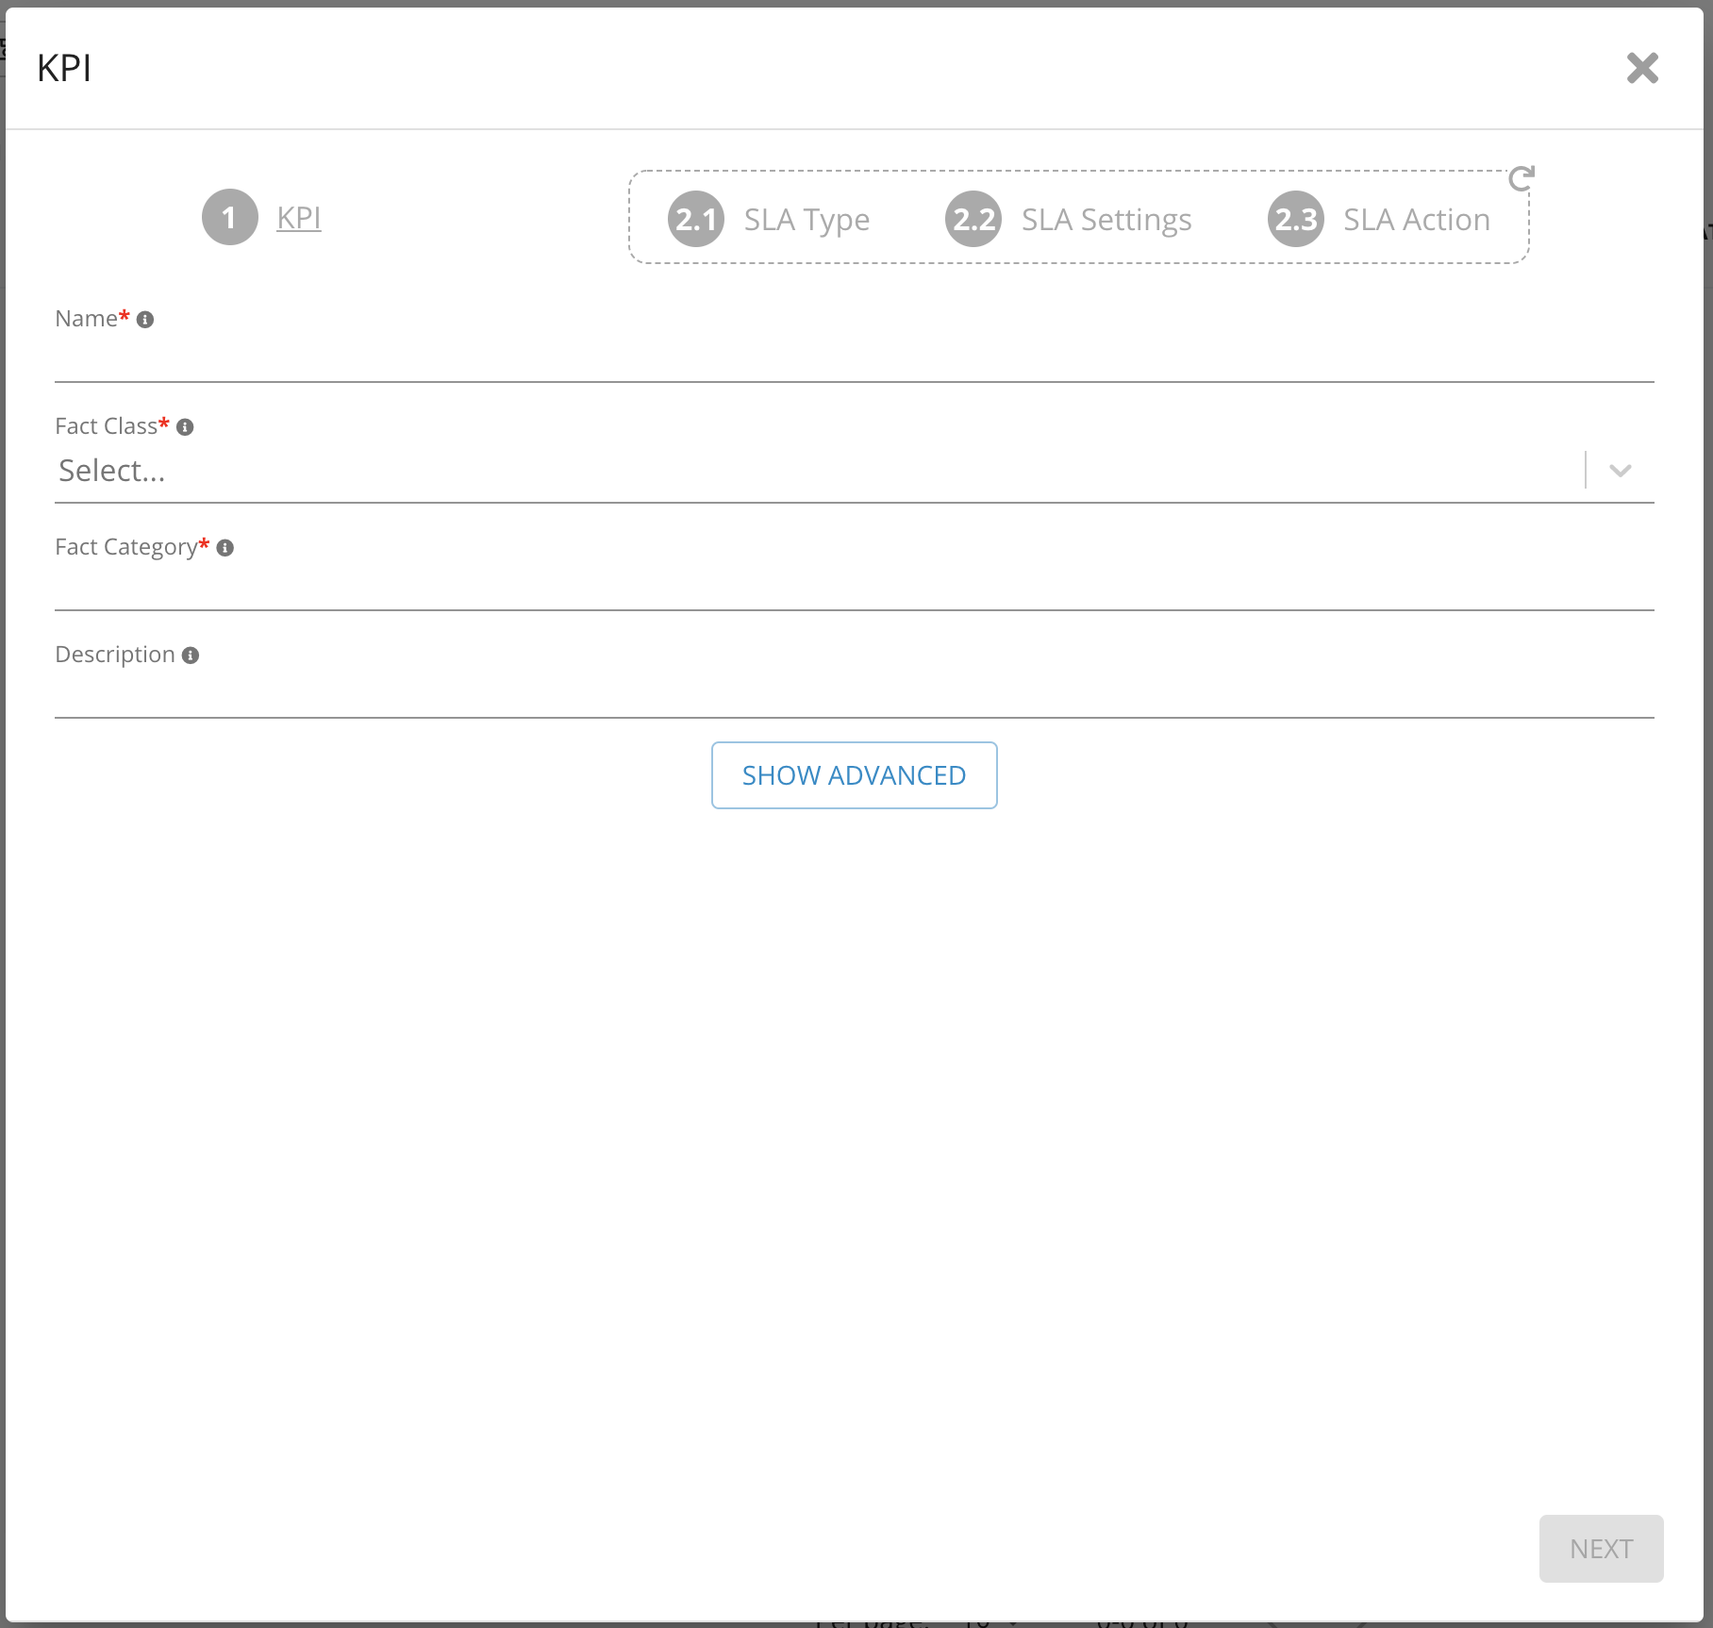Image resolution: width=1713 pixels, height=1628 pixels.
Task: Click the 2.1 step circle
Action: click(696, 220)
